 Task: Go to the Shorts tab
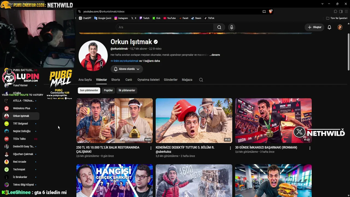116,80
